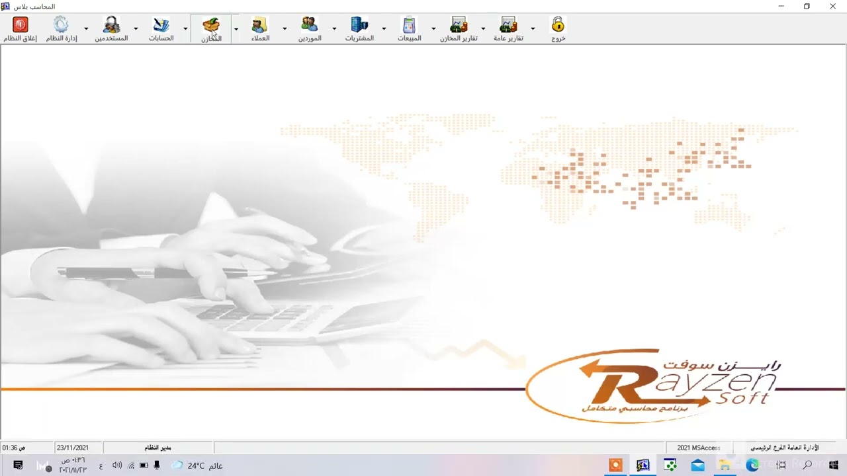Open Microsoft Edge from the taskbar
847x476 pixels.
coord(752,465)
